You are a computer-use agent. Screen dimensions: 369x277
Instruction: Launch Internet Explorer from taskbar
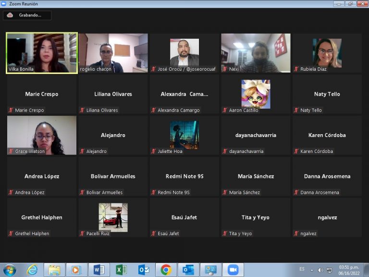click(32, 270)
